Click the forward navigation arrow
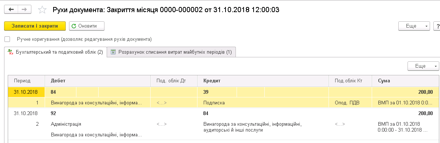The width and height of the screenshot is (440, 143). pyautogui.click(x=24, y=10)
